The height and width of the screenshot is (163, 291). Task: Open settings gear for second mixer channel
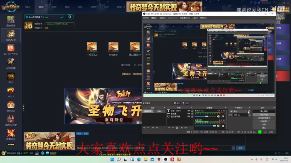pos(223,126)
